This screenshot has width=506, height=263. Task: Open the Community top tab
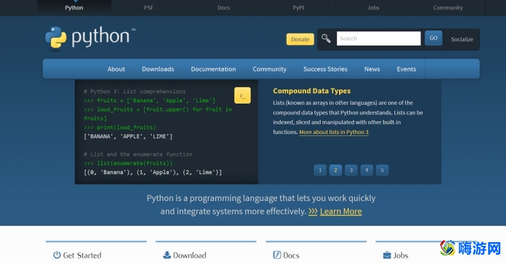click(448, 8)
